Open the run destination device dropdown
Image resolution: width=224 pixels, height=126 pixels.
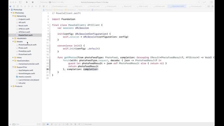pyautogui.click(x=56, y=2)
